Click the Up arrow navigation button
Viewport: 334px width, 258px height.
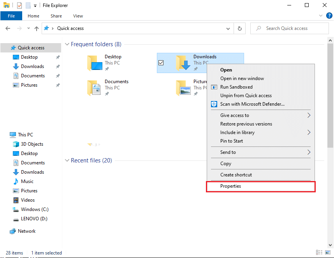(37, 28)
